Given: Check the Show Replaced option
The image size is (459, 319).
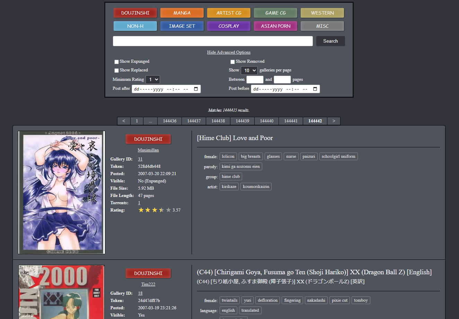Looking at the screenshot, I should [x=117, y=70].
